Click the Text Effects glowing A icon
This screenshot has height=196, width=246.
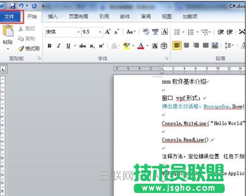coord(114,46)
